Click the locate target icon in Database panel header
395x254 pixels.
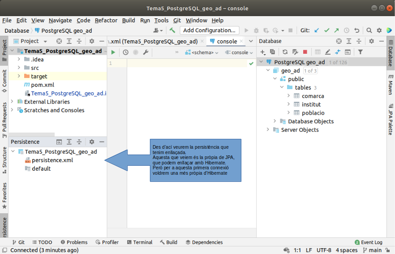[x=339, y=41]
